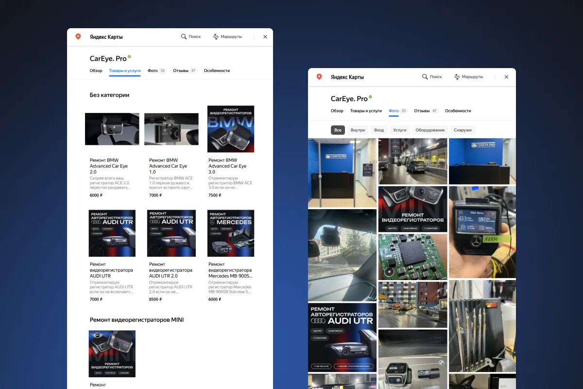Screen dimensions: 583x389
Task: Open the Mercedes MB-900SB product image
Action: coord(231,233)
